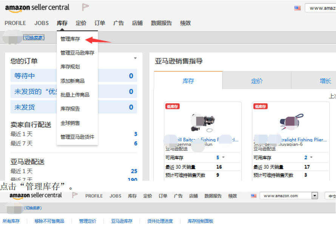Viewport: 336px width, 228px height.
Task: Select 批量上传商品 from the dropdown menu
Action: point(75,95)
